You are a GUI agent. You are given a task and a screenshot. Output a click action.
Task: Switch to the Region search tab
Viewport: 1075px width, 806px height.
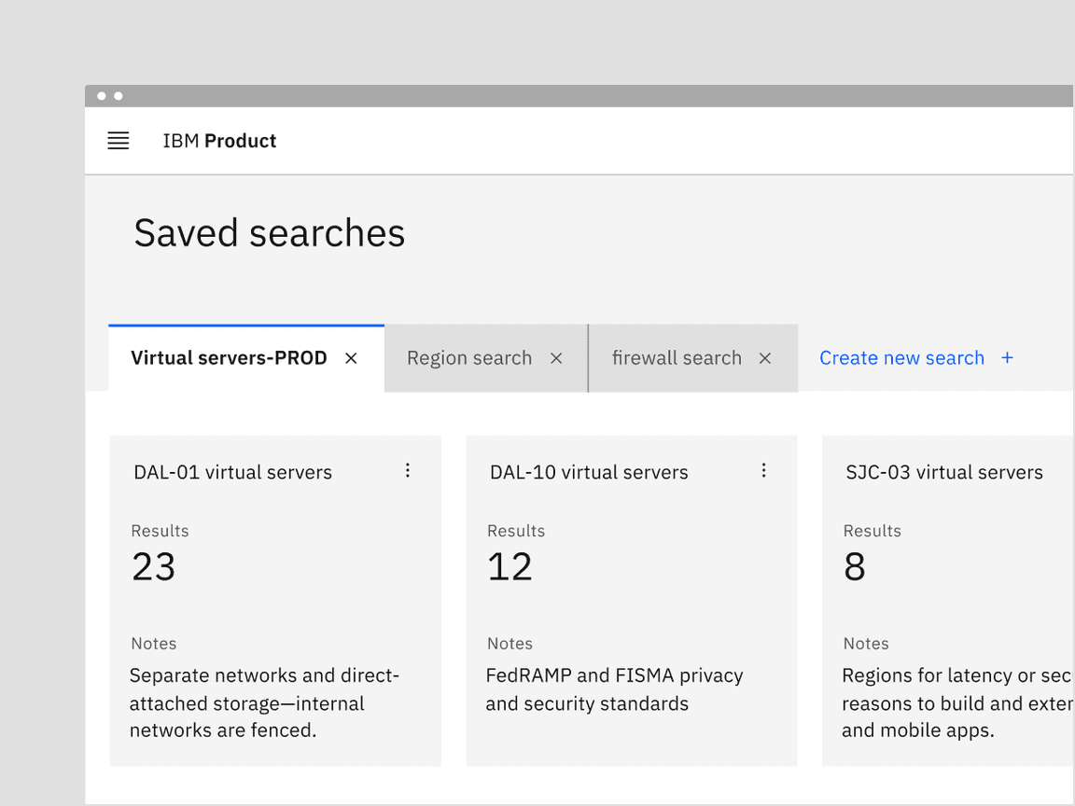(469, 358)
